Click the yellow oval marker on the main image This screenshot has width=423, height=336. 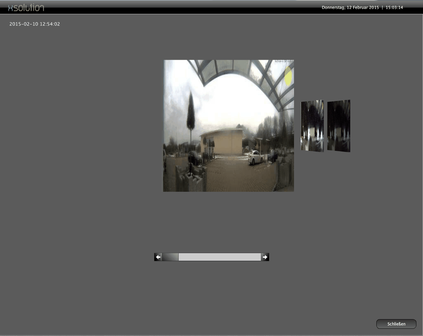[288, 76]
